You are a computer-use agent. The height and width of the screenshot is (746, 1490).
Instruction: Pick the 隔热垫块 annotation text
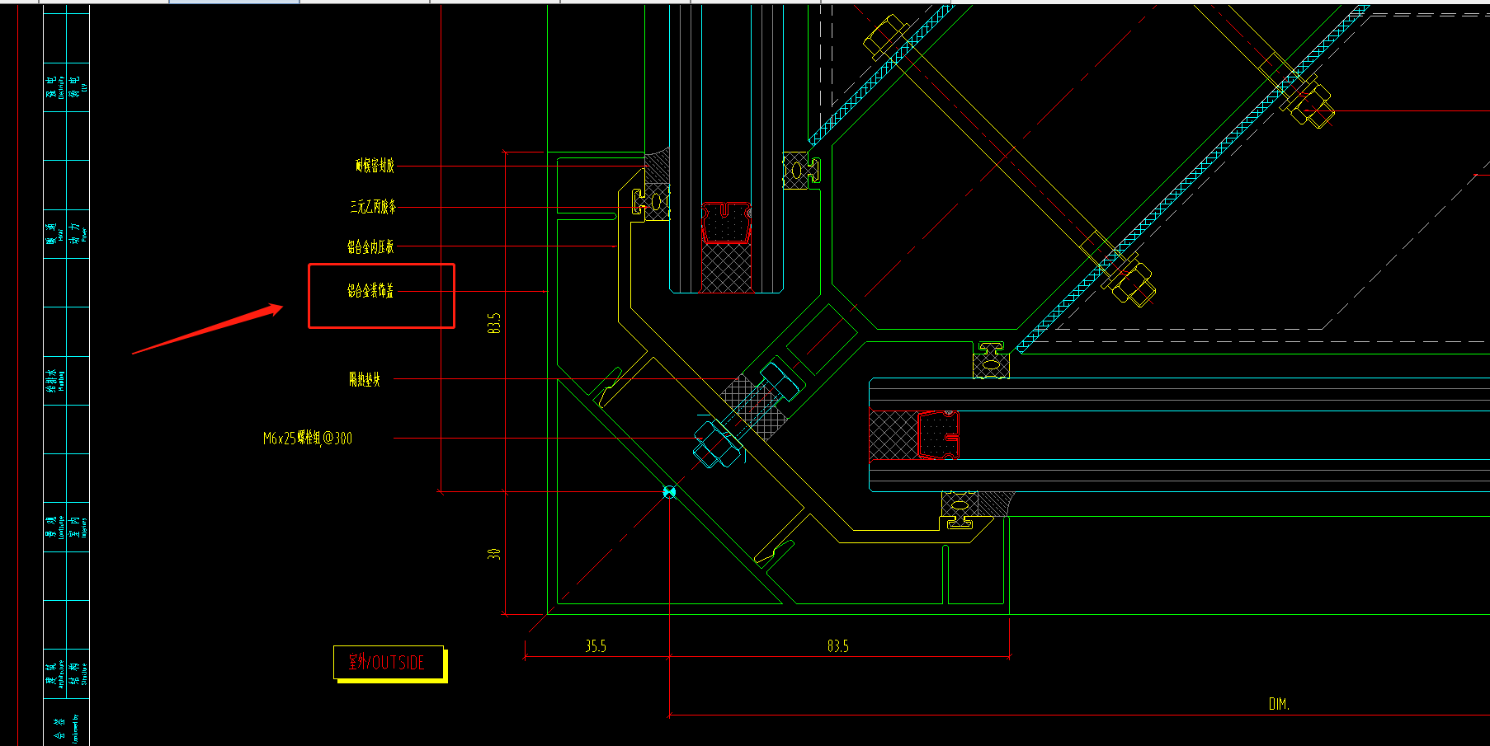point(365,379)
